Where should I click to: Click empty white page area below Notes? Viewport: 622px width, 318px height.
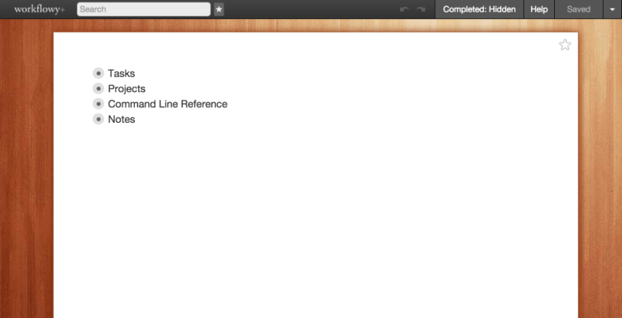coord(316,221)
